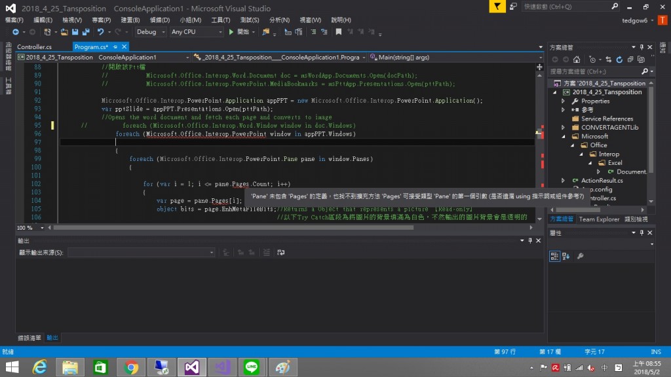Click the Solution Explorer horizontal scrollbar

[578, 210]
